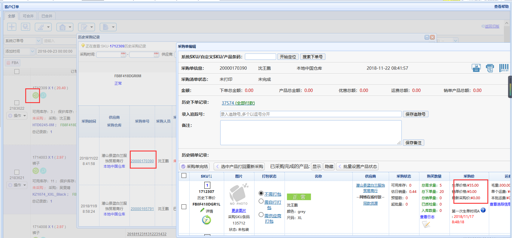Screen dimensions: 512x238
Task: Click the green pencil details icon
Action: pyautogui.click(x=202, y=210)
